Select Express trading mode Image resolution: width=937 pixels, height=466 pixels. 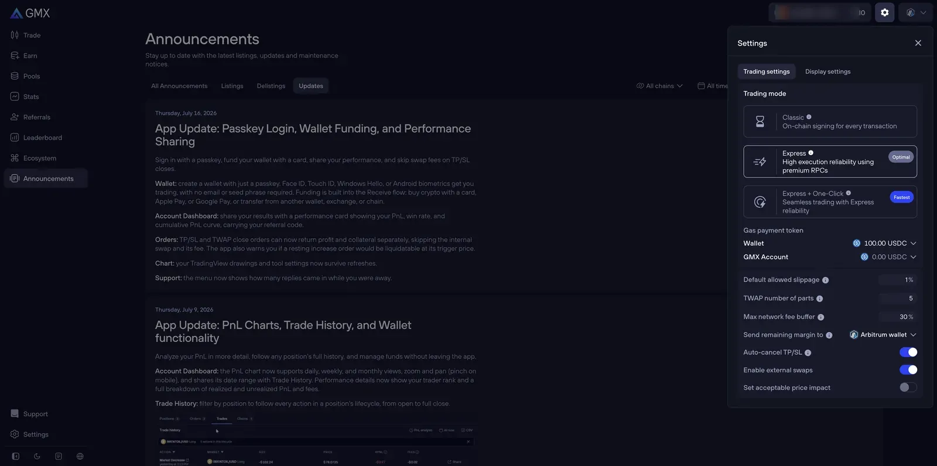[830, 162]
